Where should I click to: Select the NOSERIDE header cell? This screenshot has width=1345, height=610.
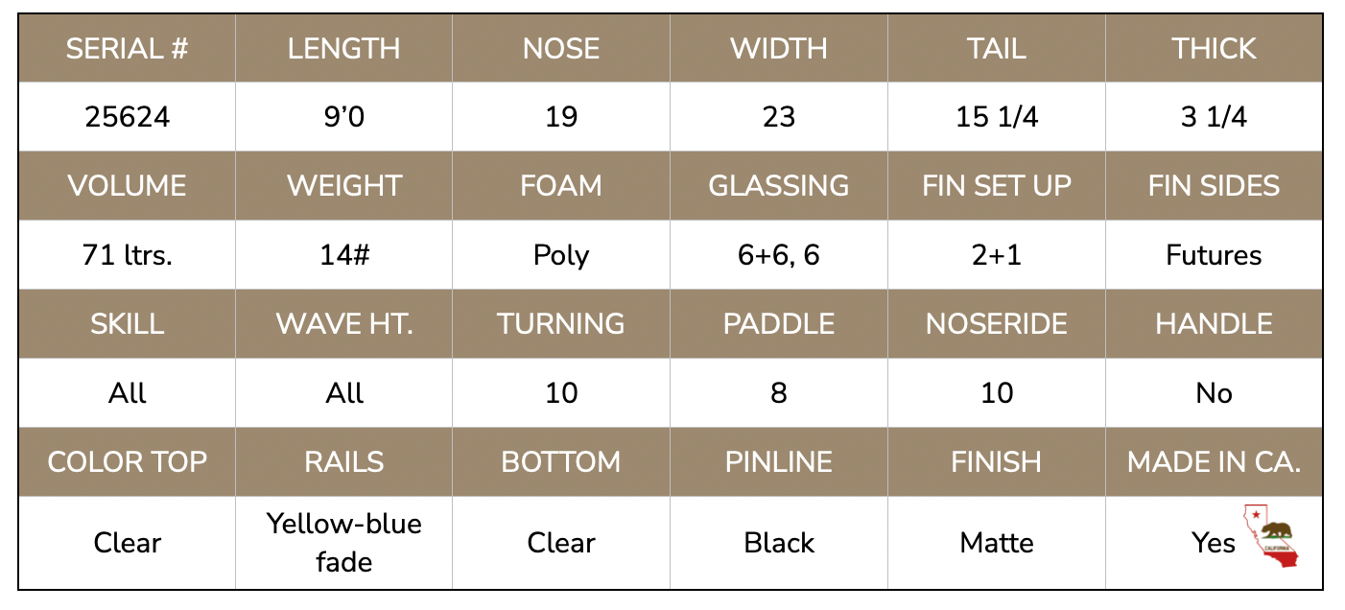(997, 323)
